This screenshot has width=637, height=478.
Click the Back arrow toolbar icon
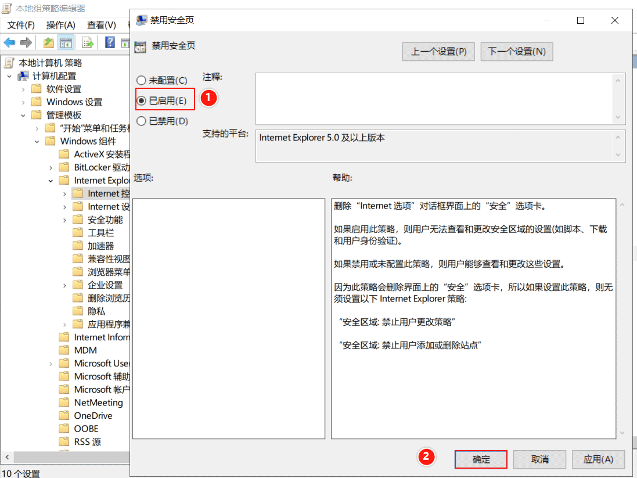coord(9,42)
